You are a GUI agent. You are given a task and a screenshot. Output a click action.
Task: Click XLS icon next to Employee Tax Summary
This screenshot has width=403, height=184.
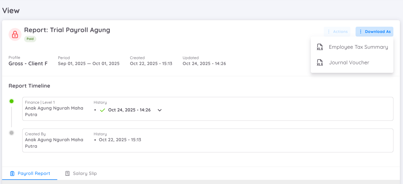tap(320, 47)
